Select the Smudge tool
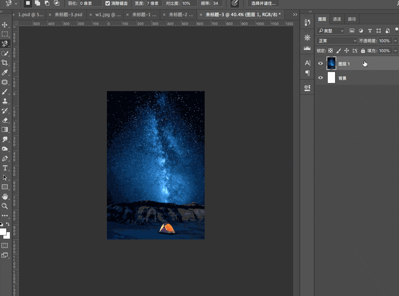 click(4, 139)
